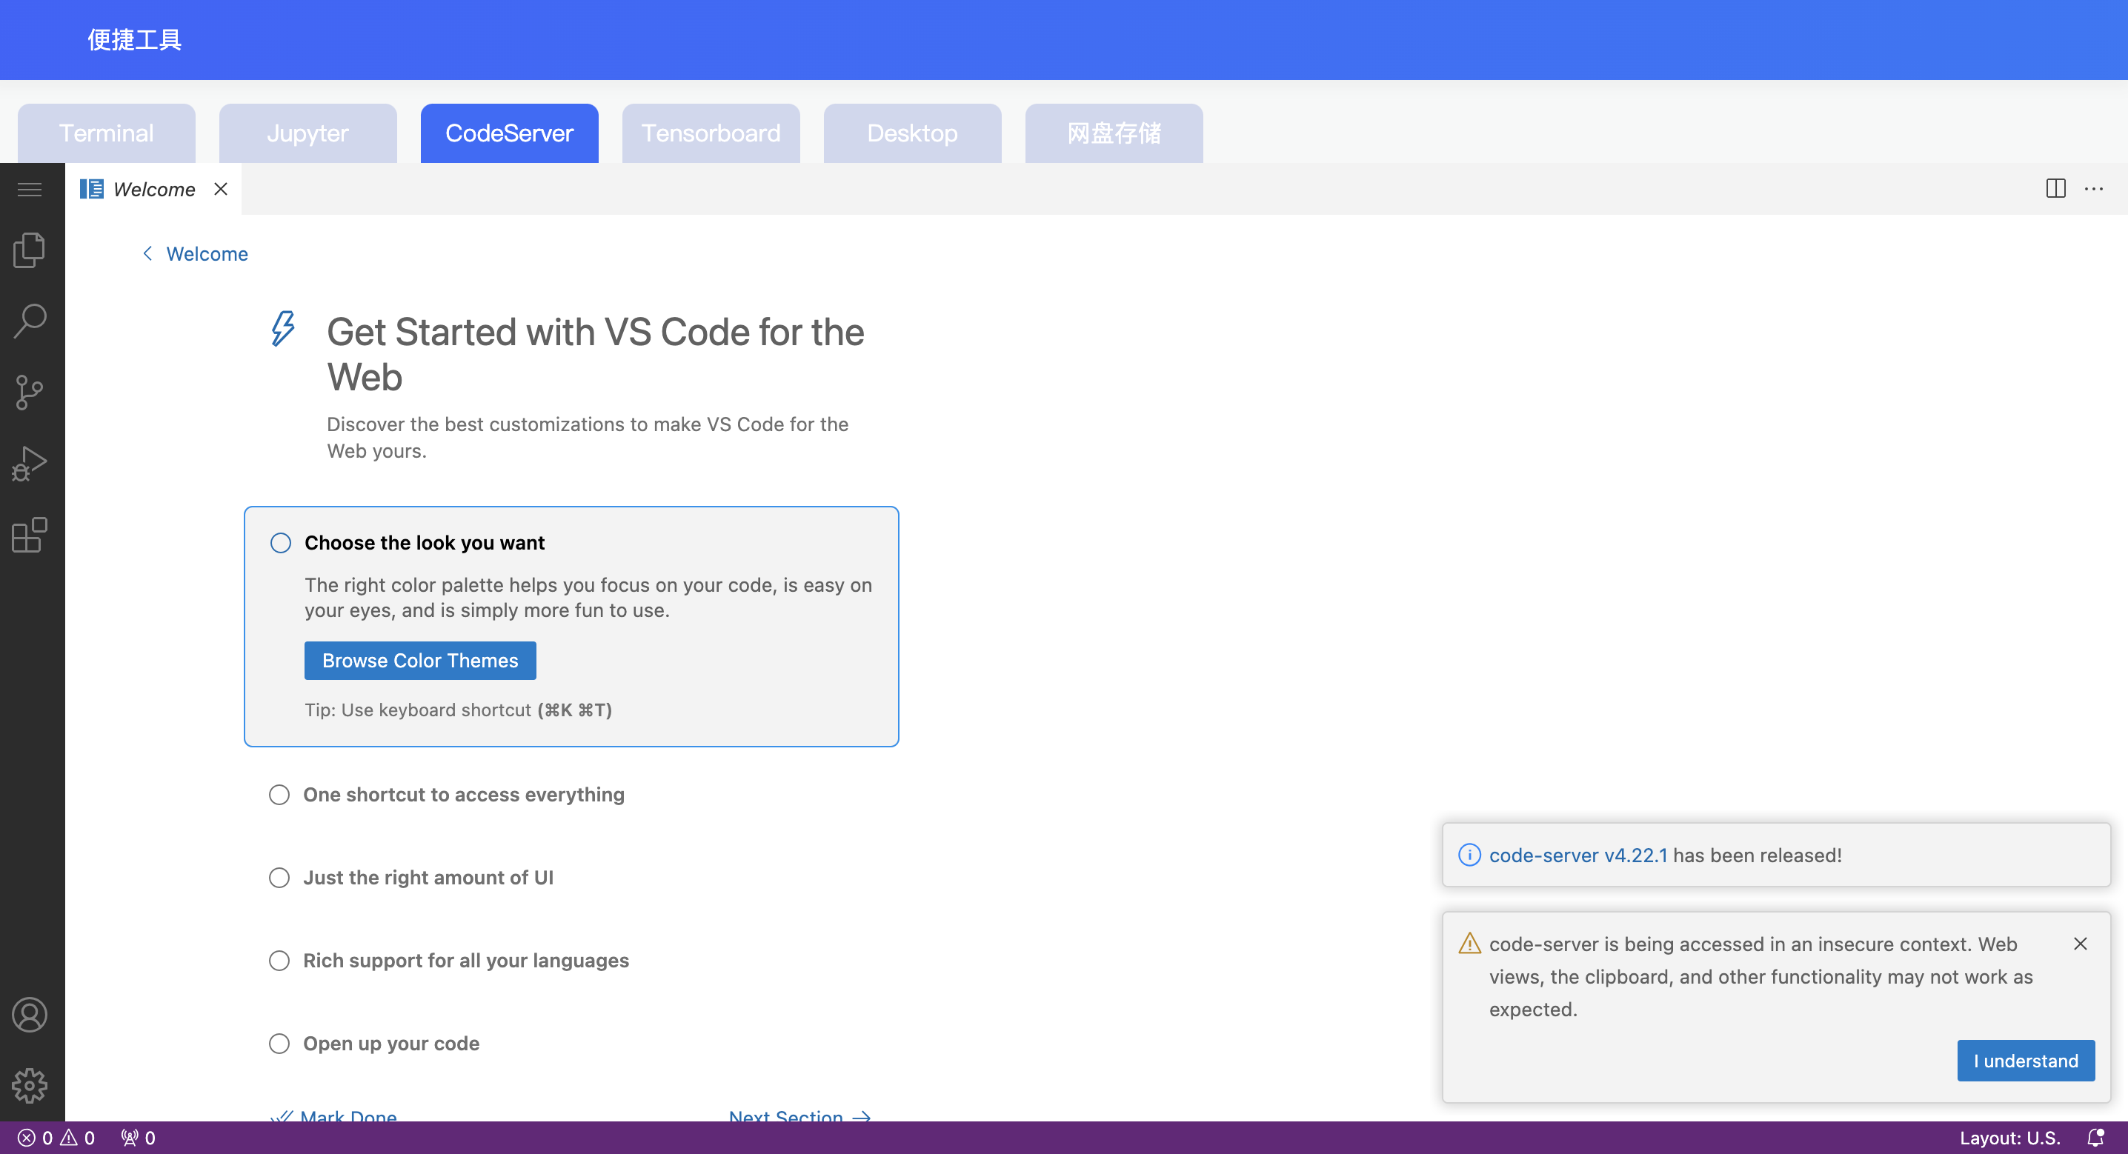2128x1154 pixels.
Task: Switch to the Jupyter tab
Action: pos(308,133)
